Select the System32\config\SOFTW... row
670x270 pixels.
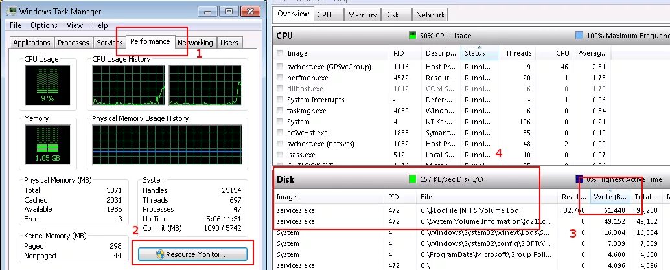click(471, 243)
